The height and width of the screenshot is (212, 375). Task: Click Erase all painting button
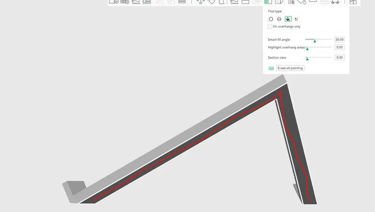290,68
